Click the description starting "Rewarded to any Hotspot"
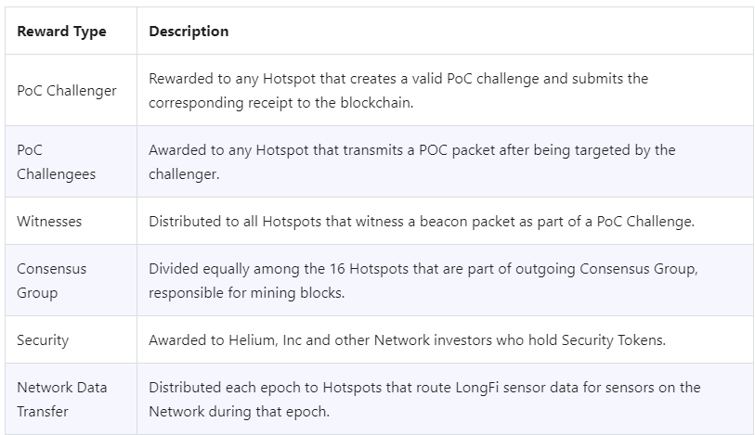 pyautogui.click(x=398, y=90)
